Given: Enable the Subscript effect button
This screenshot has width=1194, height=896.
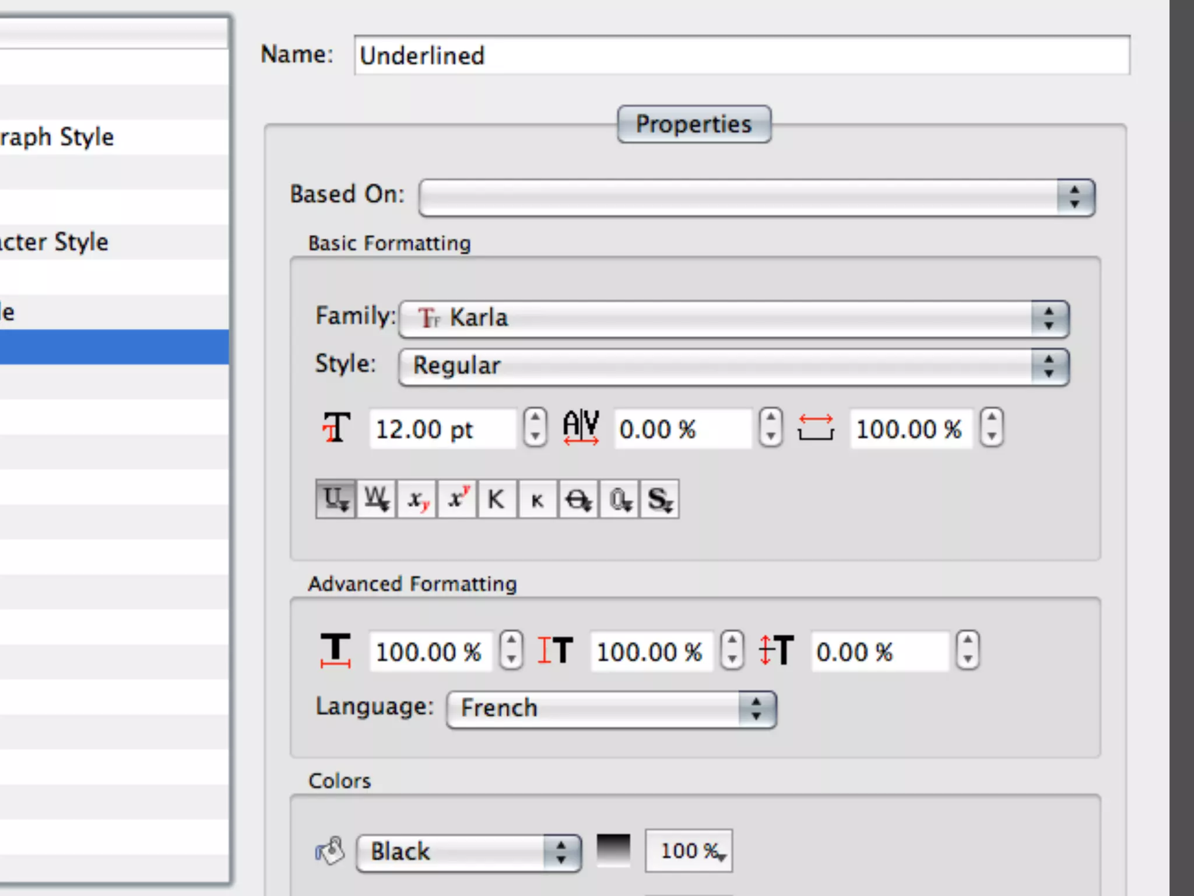Looking at the screenshot, I should (x=417, y=499).
